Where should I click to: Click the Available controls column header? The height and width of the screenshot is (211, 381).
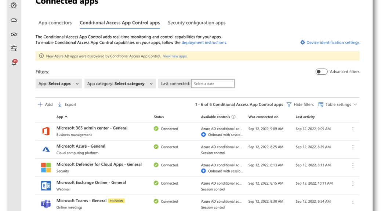(215, 117)
